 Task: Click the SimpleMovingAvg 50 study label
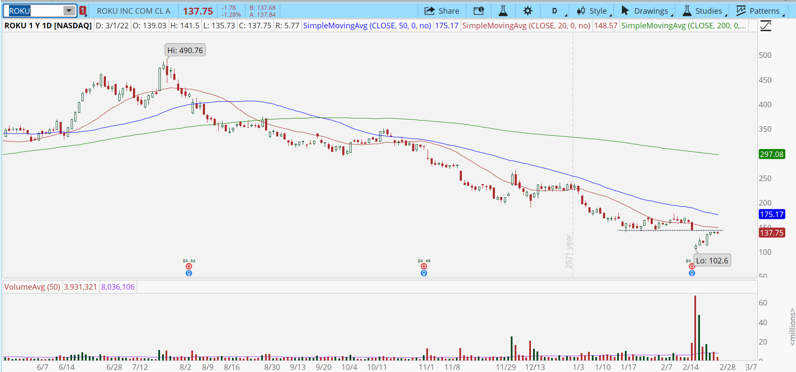(367, 26)
